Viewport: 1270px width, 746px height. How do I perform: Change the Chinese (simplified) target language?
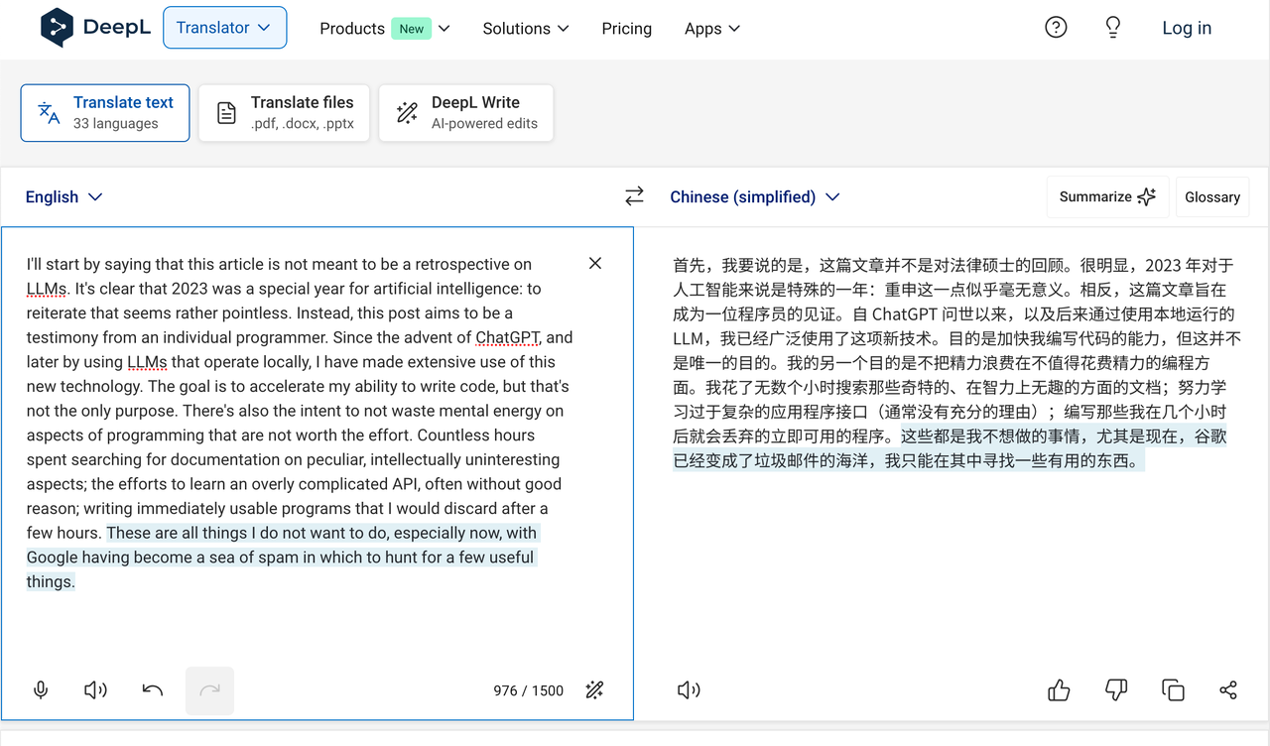click(x=755, y=196)
